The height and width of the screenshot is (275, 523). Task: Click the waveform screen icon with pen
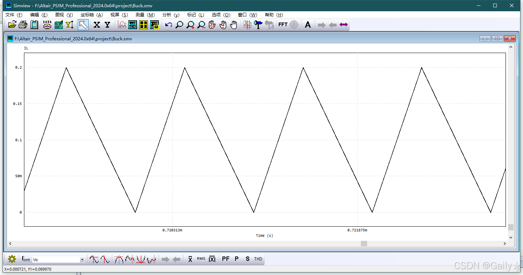[59, 25]
